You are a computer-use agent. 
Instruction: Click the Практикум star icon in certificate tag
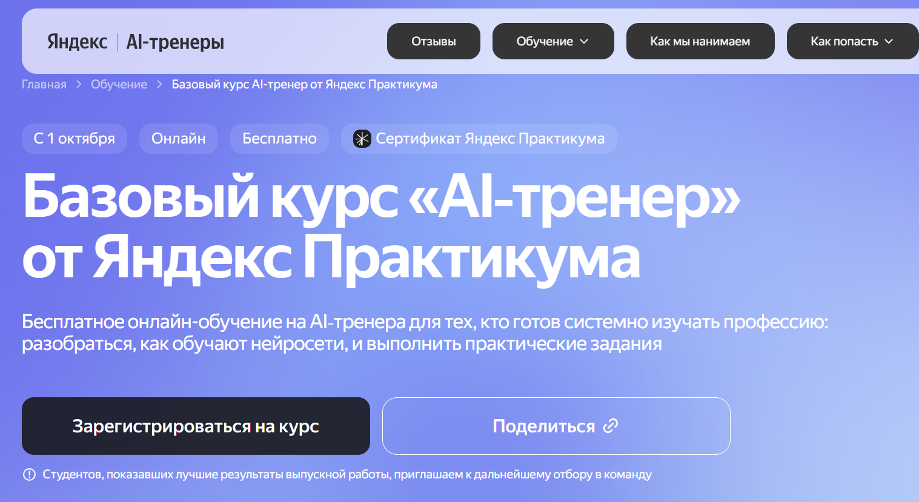pyautogui.click(x=362, y=139)
